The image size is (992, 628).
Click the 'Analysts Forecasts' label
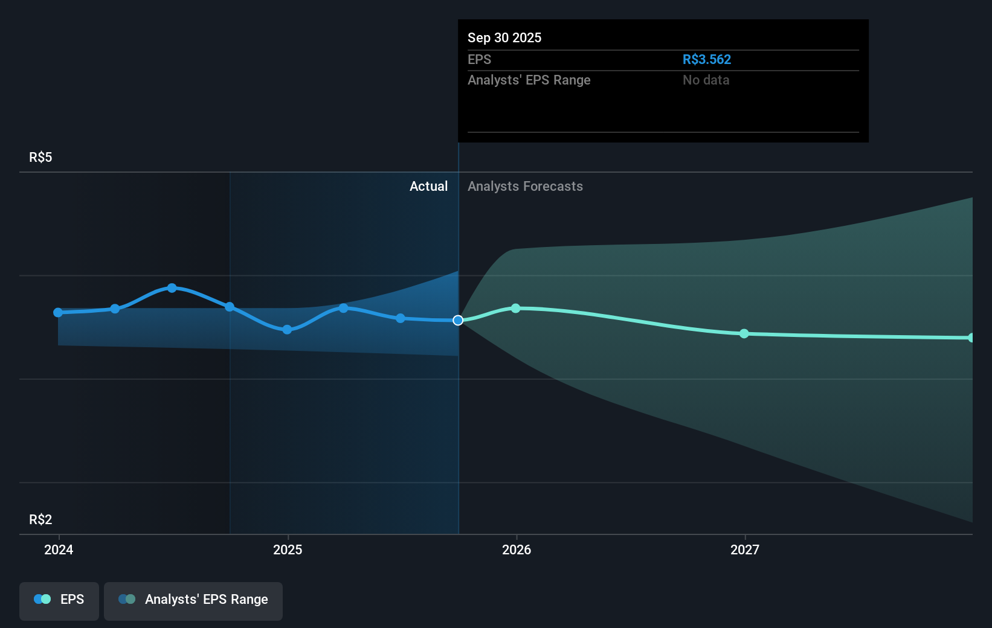pyautogui.click(x=525, y=186)
